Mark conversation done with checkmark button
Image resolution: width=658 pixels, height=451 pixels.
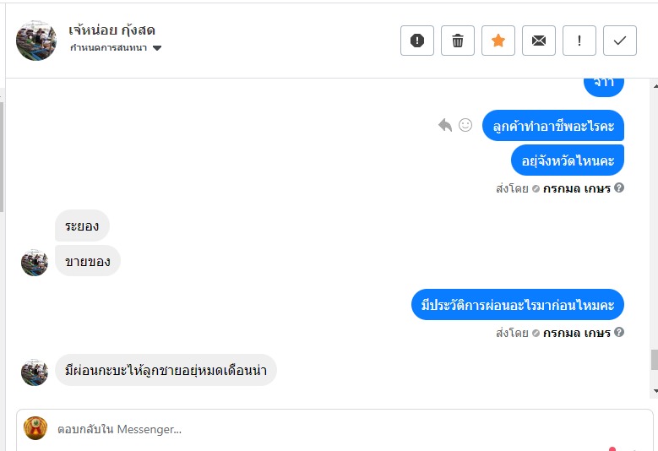620,41
